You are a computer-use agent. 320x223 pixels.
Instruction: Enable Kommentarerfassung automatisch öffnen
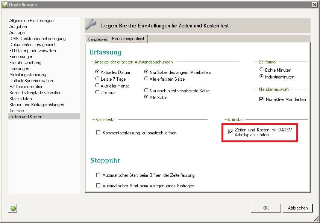coord(99,133)
